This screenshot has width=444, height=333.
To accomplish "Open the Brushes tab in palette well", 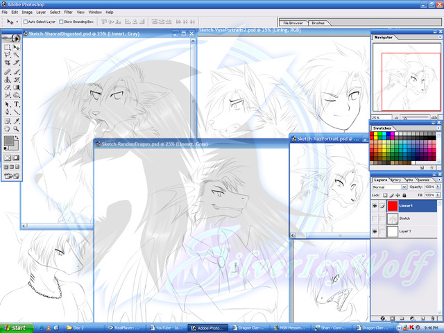I will pyautogui.click(x=318, y=23).
